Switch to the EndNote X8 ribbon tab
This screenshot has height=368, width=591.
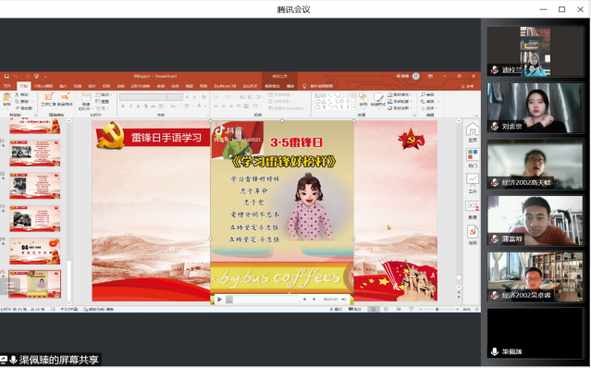[x=225, y=86]
